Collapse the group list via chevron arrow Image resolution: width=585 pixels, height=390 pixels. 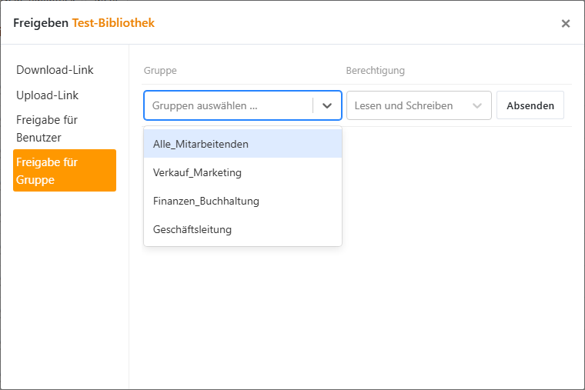click(x=327, y=105)
